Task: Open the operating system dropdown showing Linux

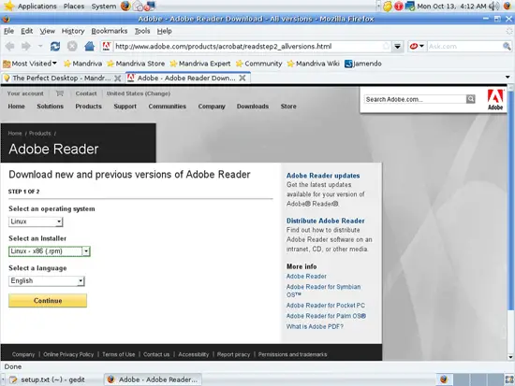Action: click(36, 222)
